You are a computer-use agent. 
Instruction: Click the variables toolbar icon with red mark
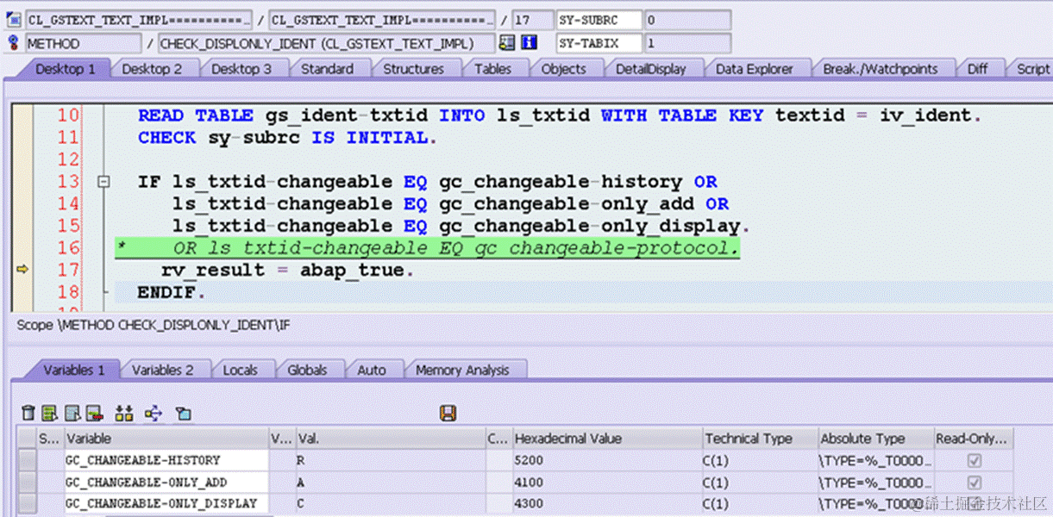(94, 414)
